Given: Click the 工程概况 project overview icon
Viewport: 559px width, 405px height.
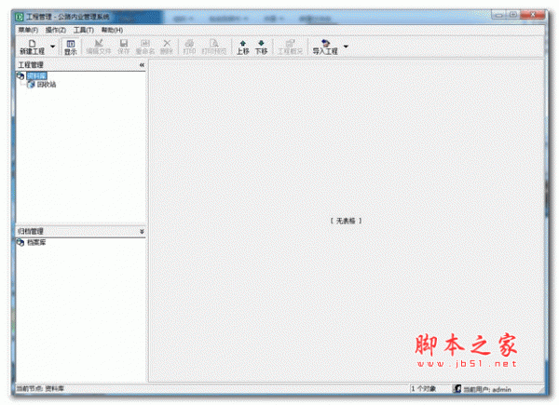Looking at the screenshot, I should coord(290,43).
